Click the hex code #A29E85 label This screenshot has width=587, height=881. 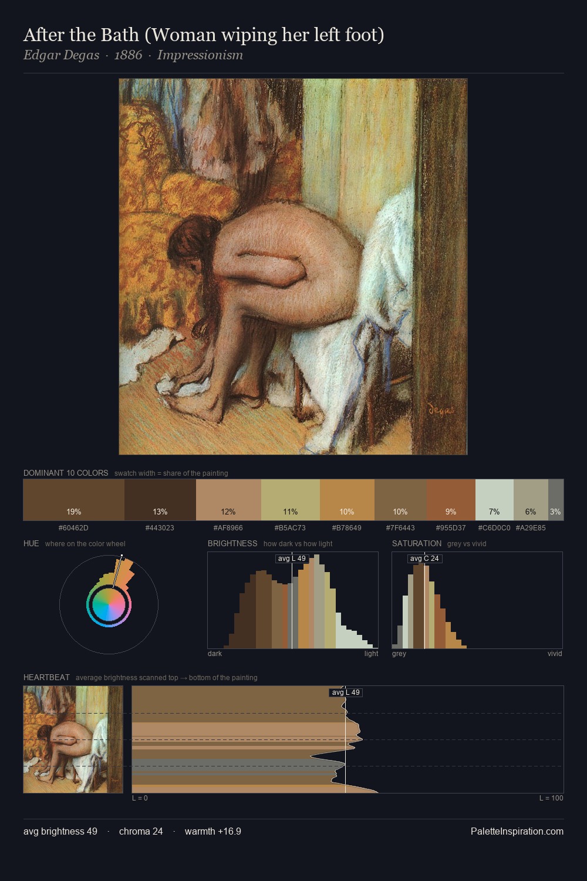click(x=531, y=528)
